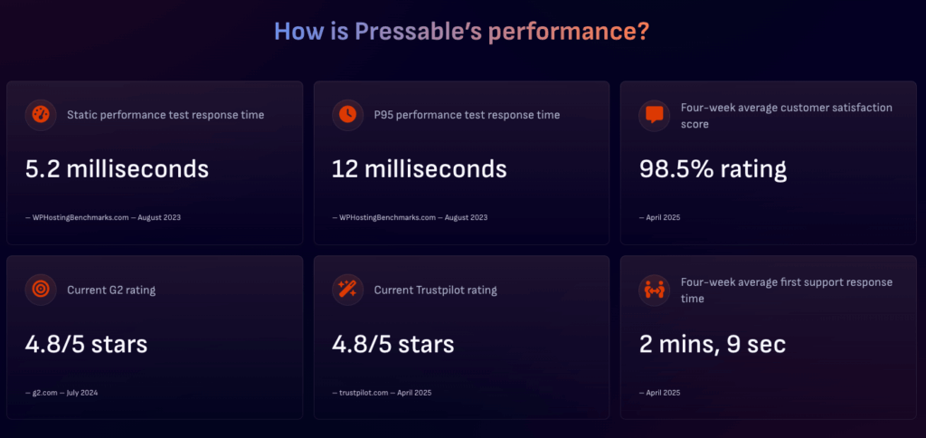The height and width of the screenshot is (438, 926).
Task: Click the clock icon for P95 performance
Action: (x=347, y=115)
